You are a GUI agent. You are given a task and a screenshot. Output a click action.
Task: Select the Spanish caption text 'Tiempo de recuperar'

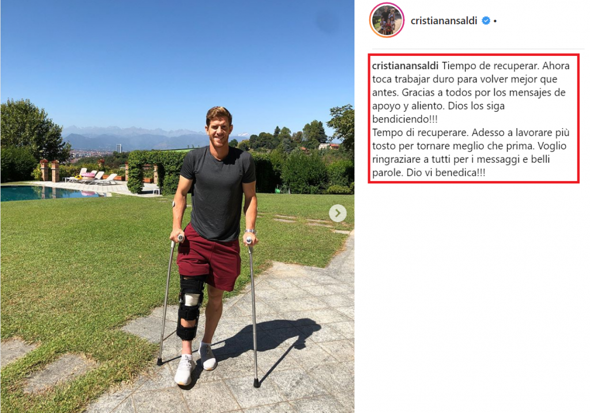(x=491, y=66)
